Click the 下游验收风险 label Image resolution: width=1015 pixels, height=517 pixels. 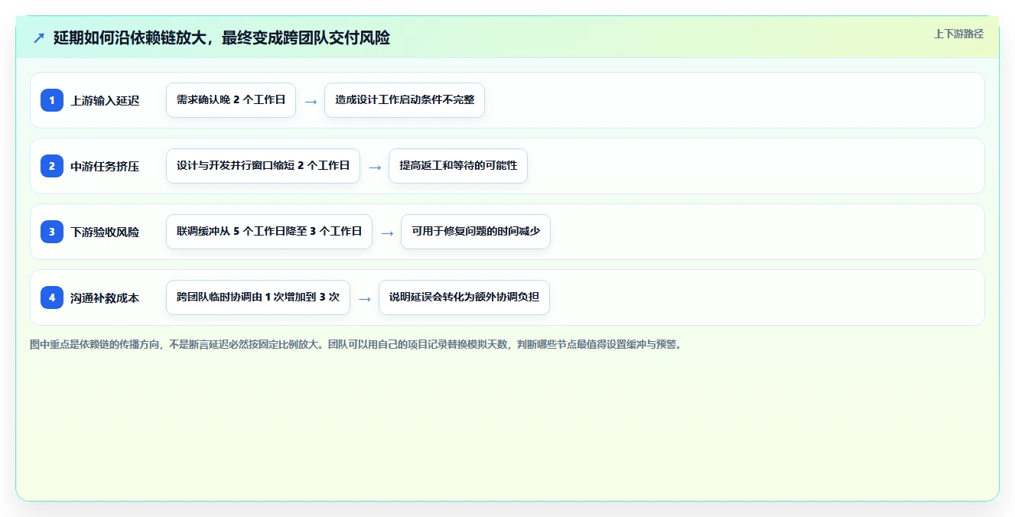105,232
